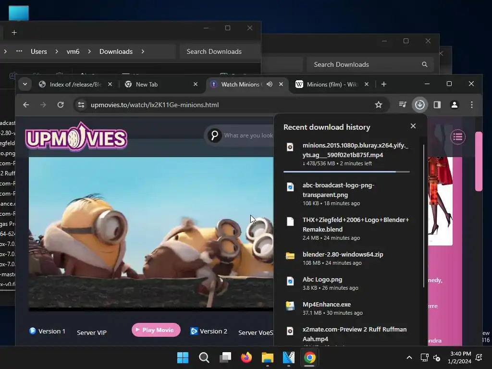Click the UpMovies site search magnifier icon
This screenshot has width=492, height=369.
(x=215, y=135)
